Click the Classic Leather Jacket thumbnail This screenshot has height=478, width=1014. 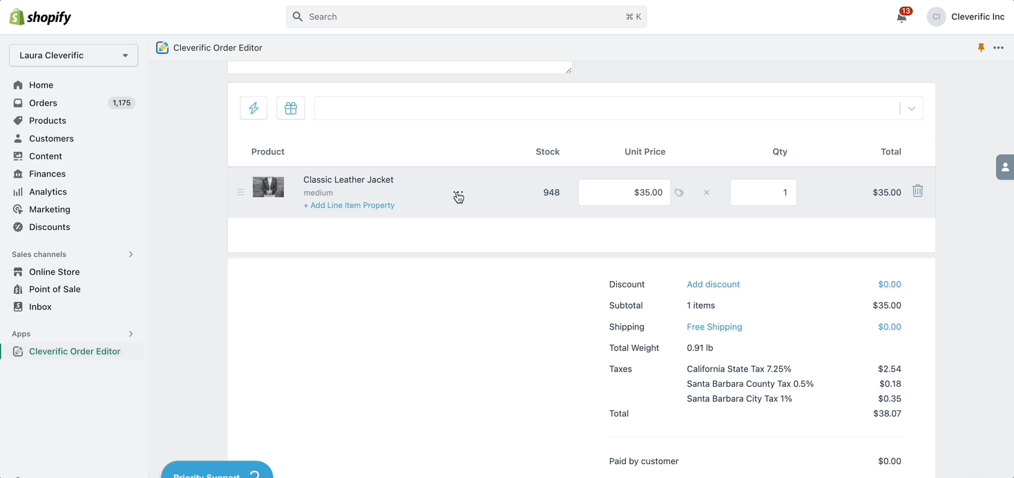point(268,187)
